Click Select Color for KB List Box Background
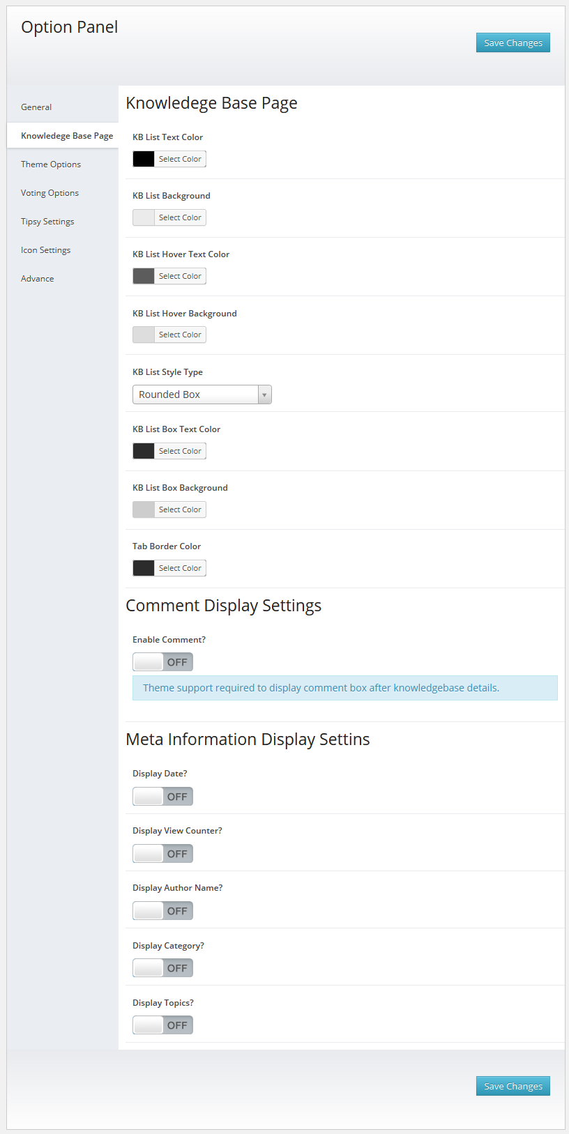 180,509
